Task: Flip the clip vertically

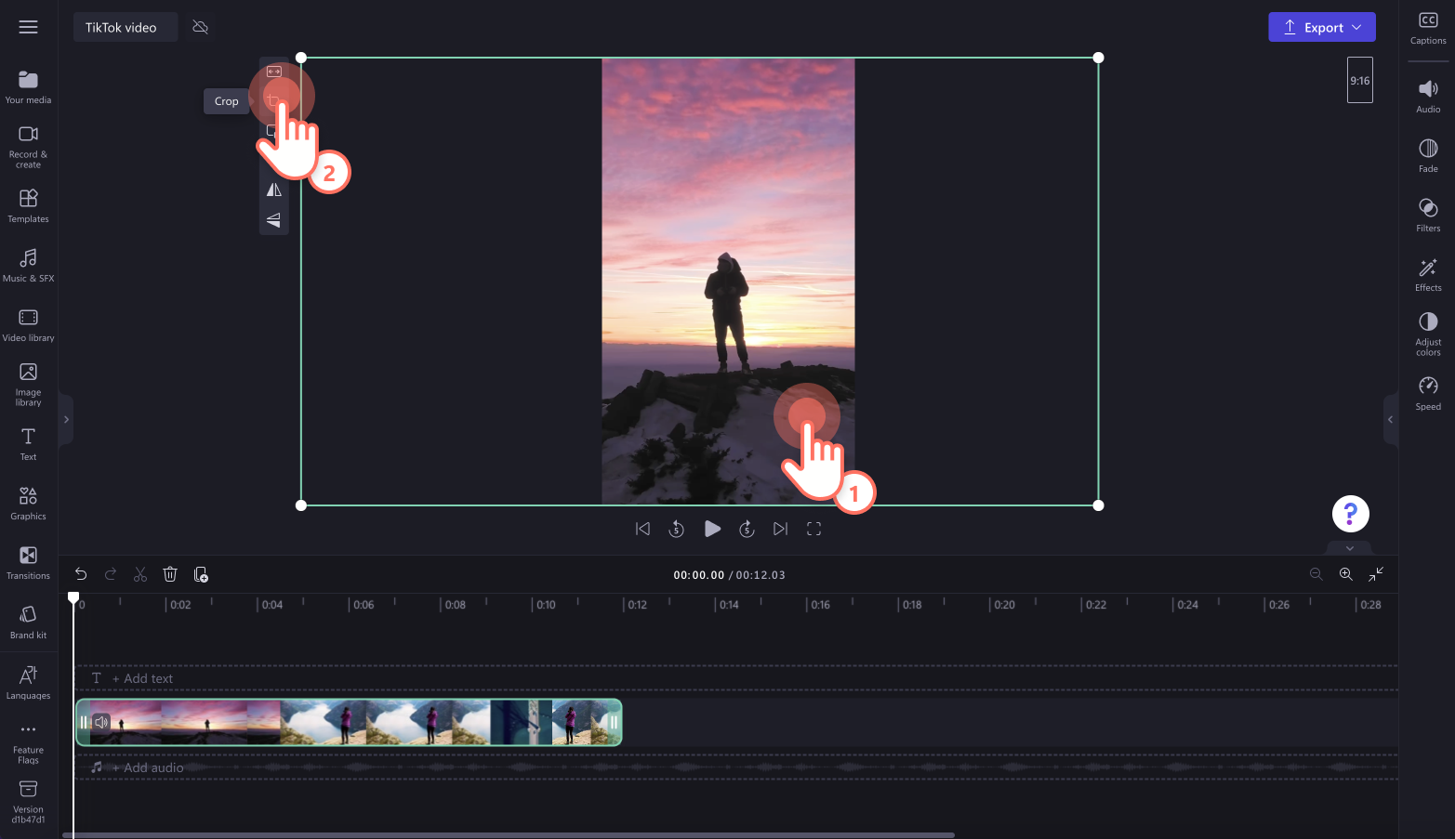Action: (x=273, y=220)
